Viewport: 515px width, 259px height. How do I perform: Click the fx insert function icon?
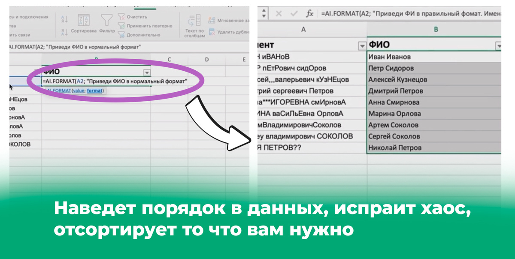click(309, 14)
